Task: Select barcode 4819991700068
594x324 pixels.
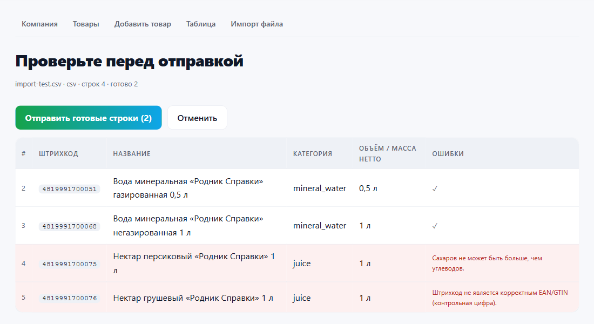Action: click(69, 226)
